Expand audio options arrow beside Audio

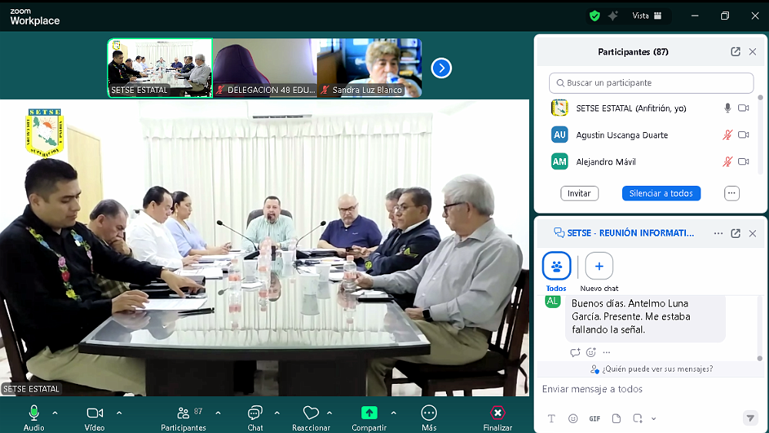55,412
